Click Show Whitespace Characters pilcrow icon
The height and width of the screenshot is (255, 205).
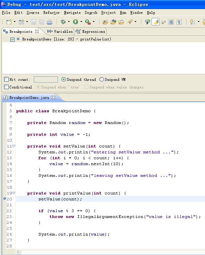coord(179,22)
